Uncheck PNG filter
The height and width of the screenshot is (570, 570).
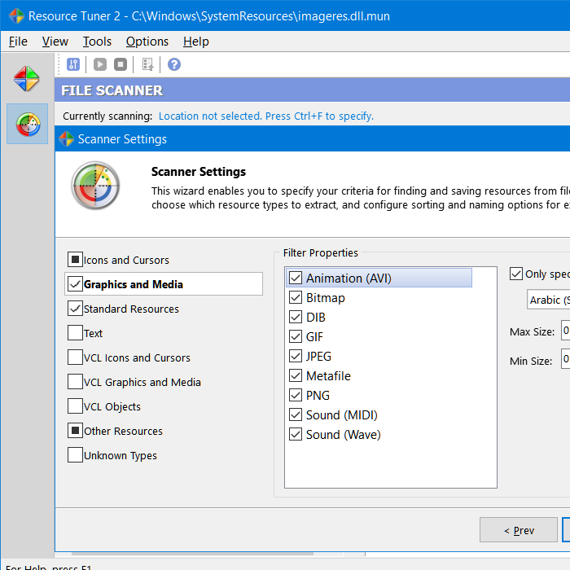click(x=296, y=395)
